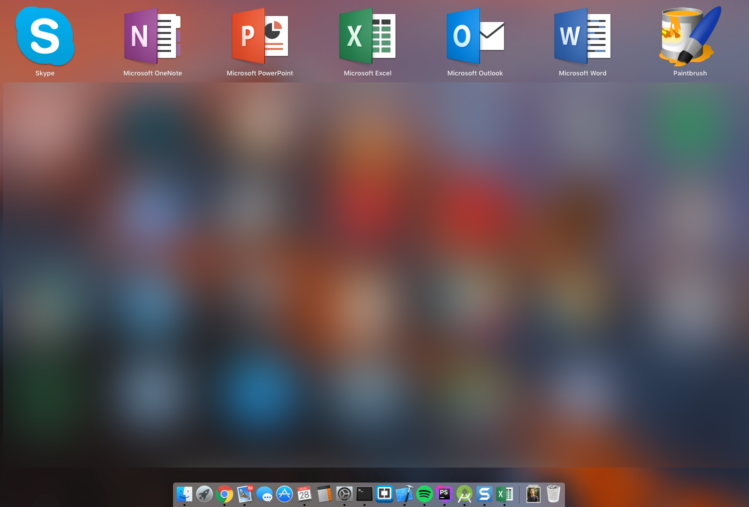This screenshot has width=749, height=507.
Task: Launch Microsoft Word app icon
Action: pos(582,36)
